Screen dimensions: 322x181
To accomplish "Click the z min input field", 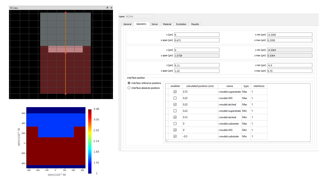I will [289, 65].
